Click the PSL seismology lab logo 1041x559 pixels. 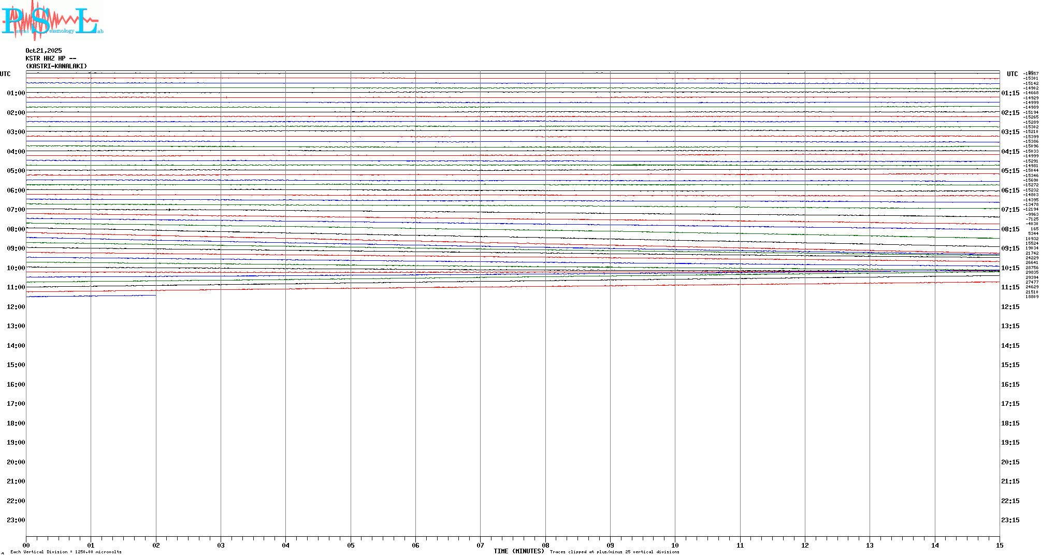point(52,21)
